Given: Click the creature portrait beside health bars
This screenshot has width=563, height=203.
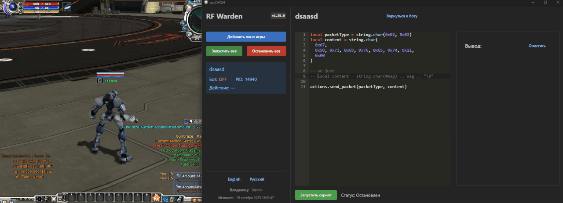Looking at the screenshot, I should coord(67,7).
